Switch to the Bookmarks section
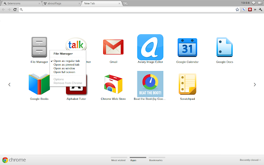 tap(156, 160)
